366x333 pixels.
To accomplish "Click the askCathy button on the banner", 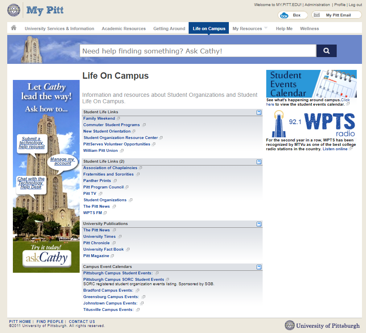I will tap(47, 258).
